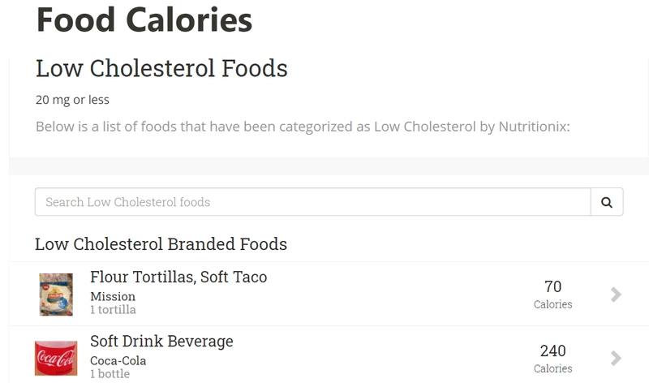Select the 240 calories value

pos(552,351)
